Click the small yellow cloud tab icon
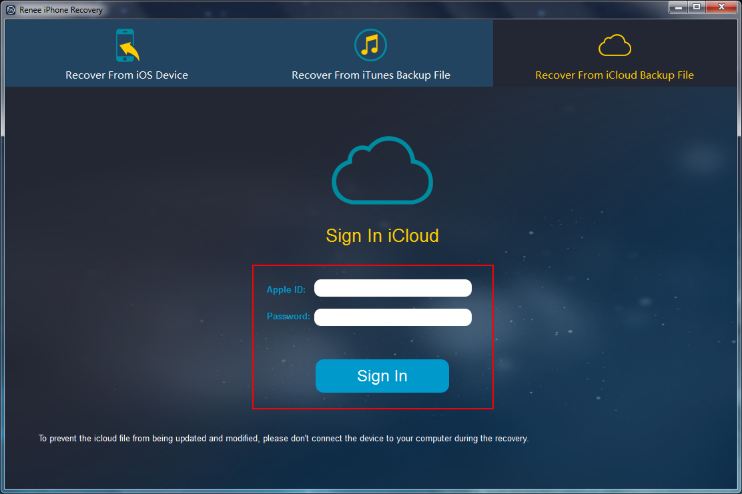The width and height of the screenshot is (742, 494). click(x=615, y=45)
